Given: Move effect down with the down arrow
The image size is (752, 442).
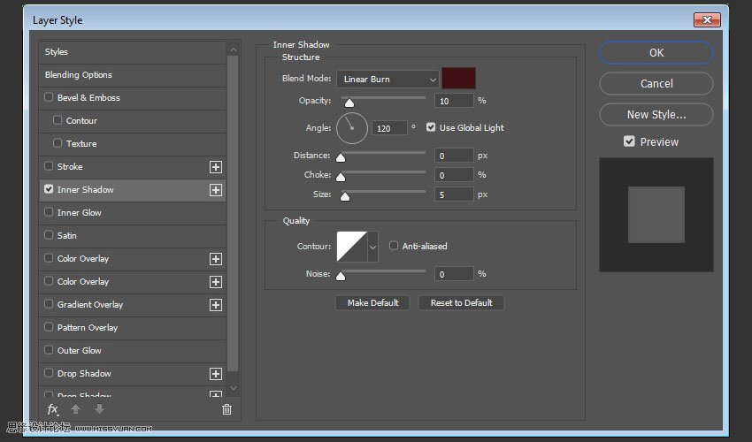Looking at the screenshot, I should click(99, 409).
